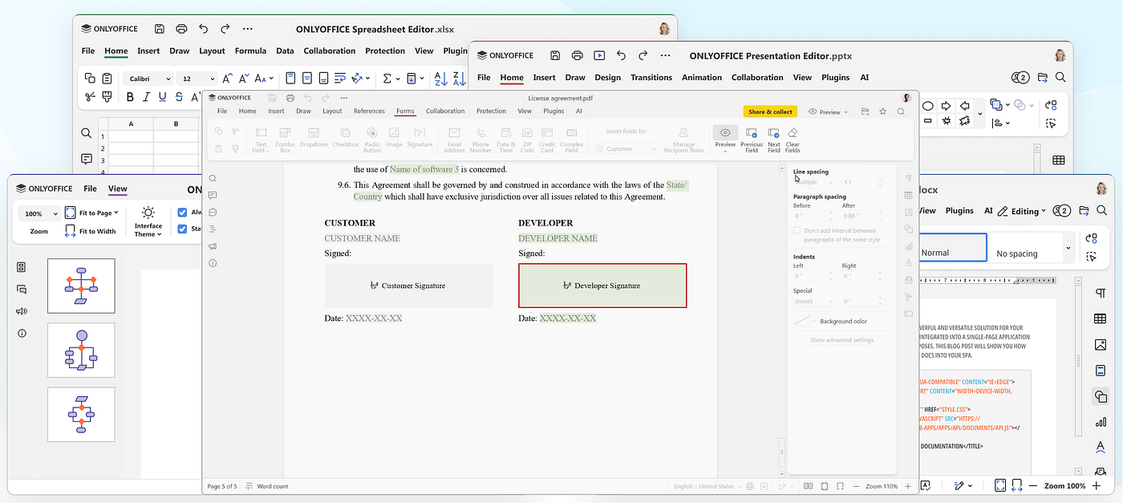Click the Background color swatch
Viewport: 1123px width, 503px height.
pyautogui.click(x=805, y=321)
